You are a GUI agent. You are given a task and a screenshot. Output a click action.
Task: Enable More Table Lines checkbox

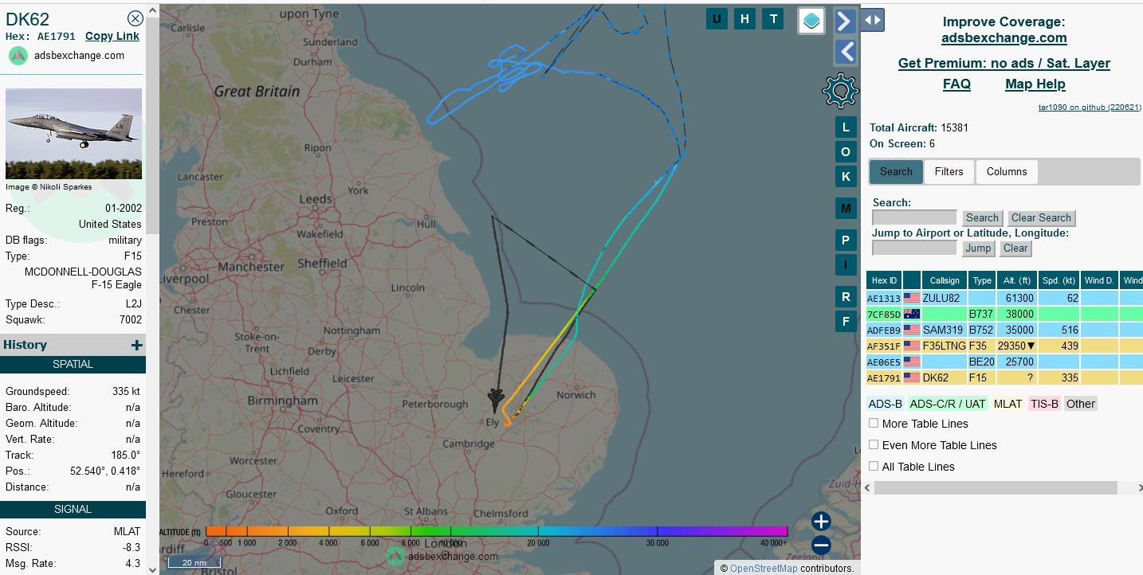874,424
